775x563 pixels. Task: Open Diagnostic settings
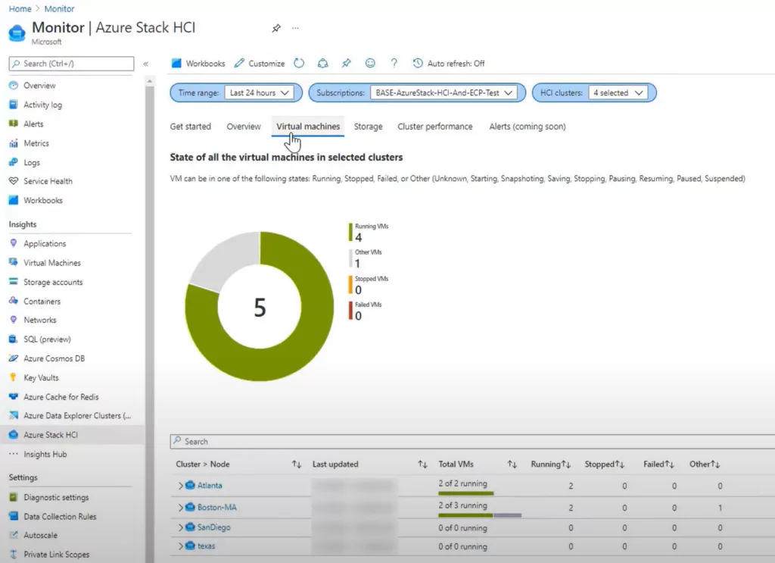point(56,498)
